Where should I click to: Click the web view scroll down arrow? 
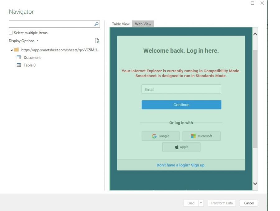255,184
